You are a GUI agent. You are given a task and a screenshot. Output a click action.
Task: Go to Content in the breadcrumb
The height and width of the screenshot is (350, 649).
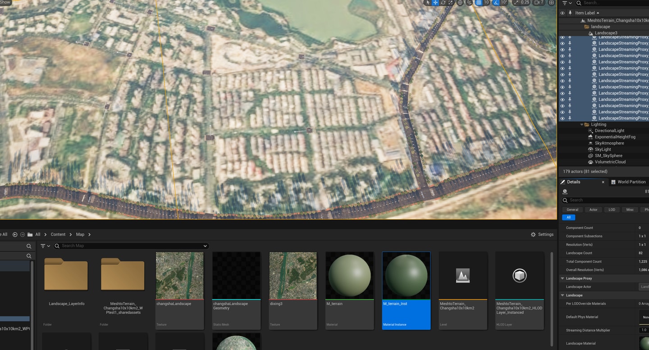pos(58,234)
